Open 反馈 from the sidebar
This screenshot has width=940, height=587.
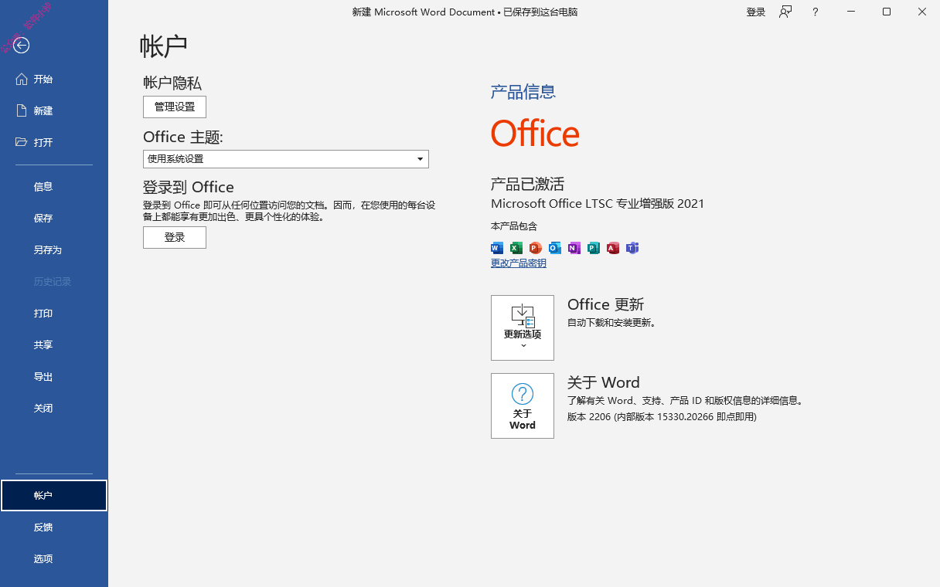[x=54, y=527]
